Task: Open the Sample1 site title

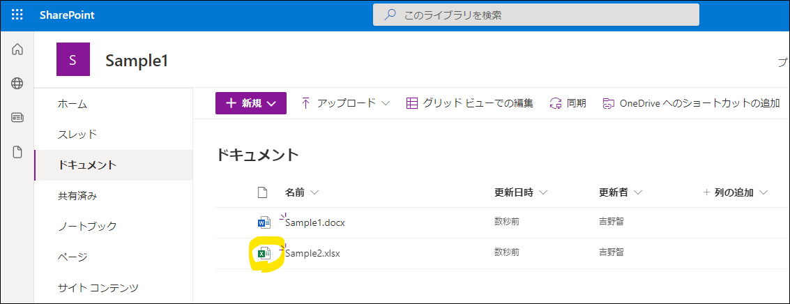Action: point(137,61)
